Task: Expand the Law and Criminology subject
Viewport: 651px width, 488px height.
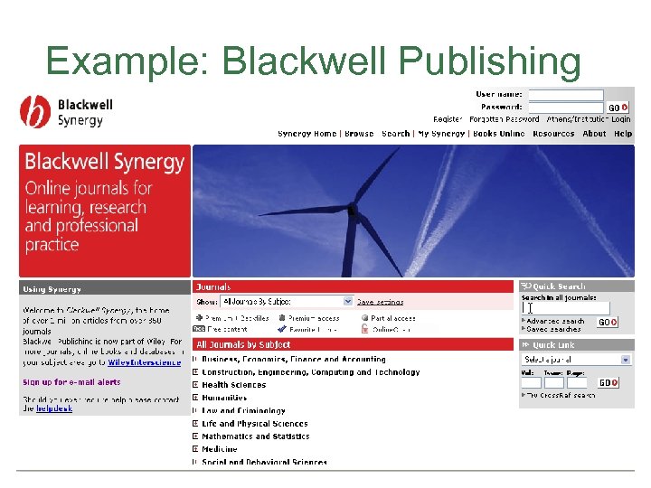Action: tap(195, 410)
